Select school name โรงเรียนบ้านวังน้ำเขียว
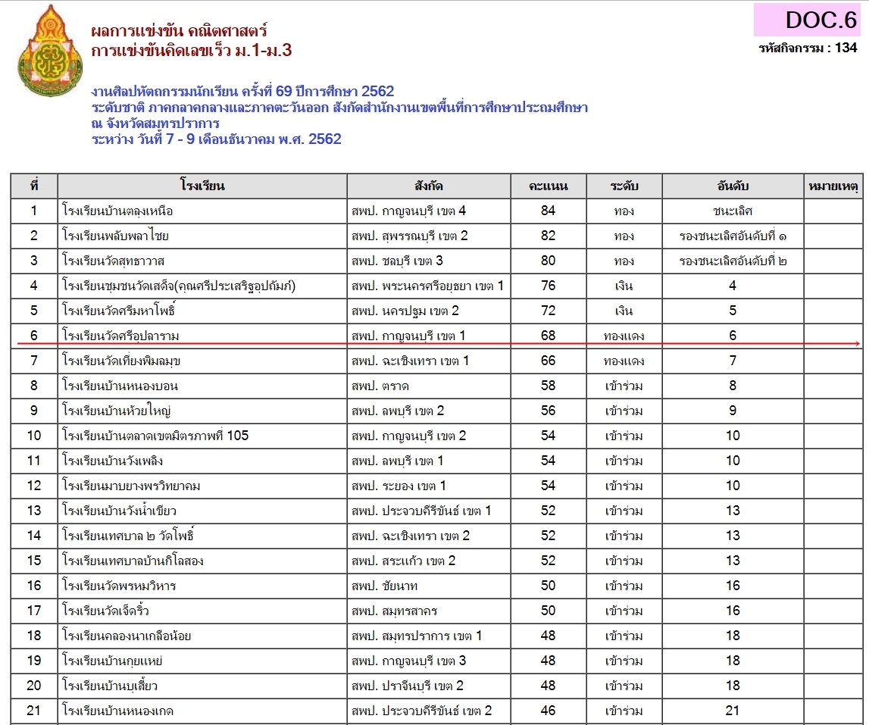Screen dimensions: 869x725 [119, 511]
